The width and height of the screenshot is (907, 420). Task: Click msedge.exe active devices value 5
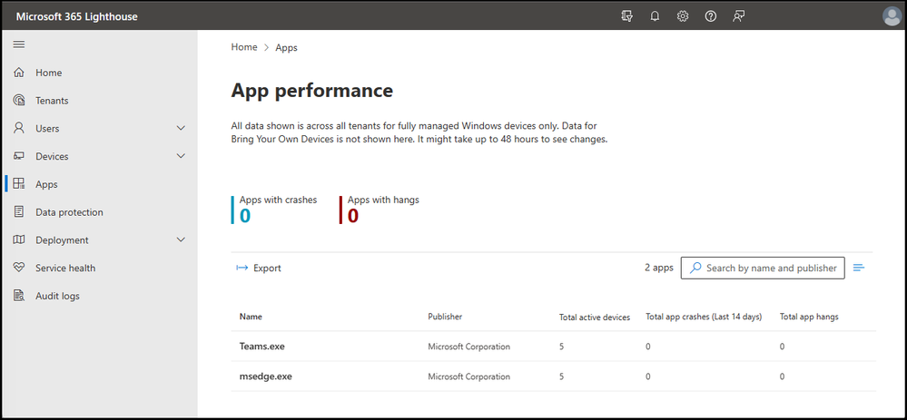(562, 376)
